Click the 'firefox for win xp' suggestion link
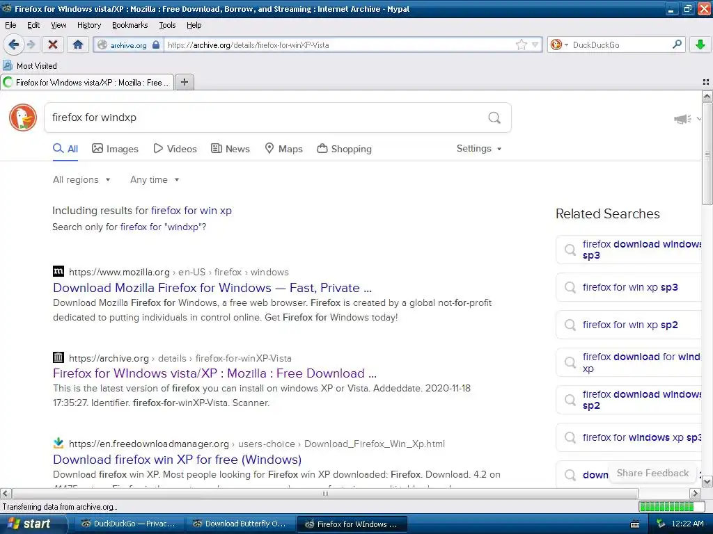Viewport: 713px width, 534px height. click(x=191, y=211)
